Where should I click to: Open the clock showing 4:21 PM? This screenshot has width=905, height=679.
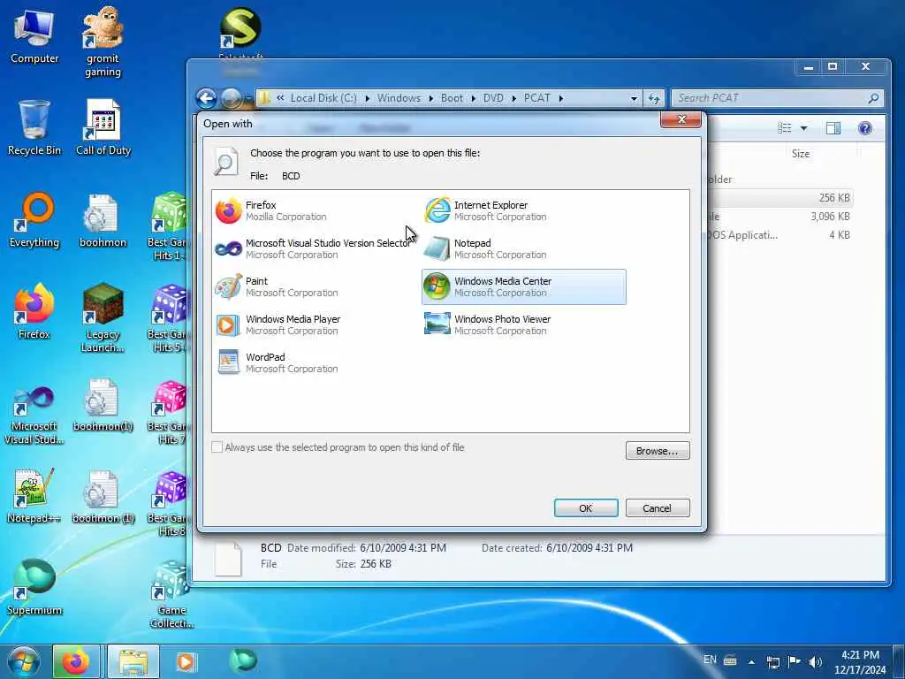(x=860, y=662)
